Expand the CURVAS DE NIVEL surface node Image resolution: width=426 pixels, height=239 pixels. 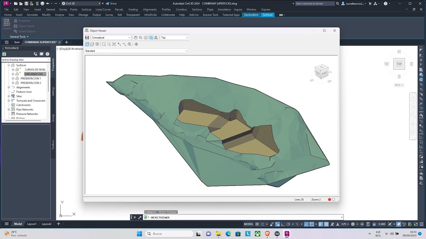pyautogui.click(x=13, y=70)
